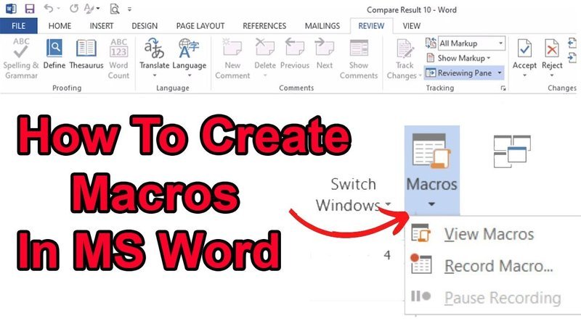Open the undo history dropdown arrow

(x=59, y=9)
